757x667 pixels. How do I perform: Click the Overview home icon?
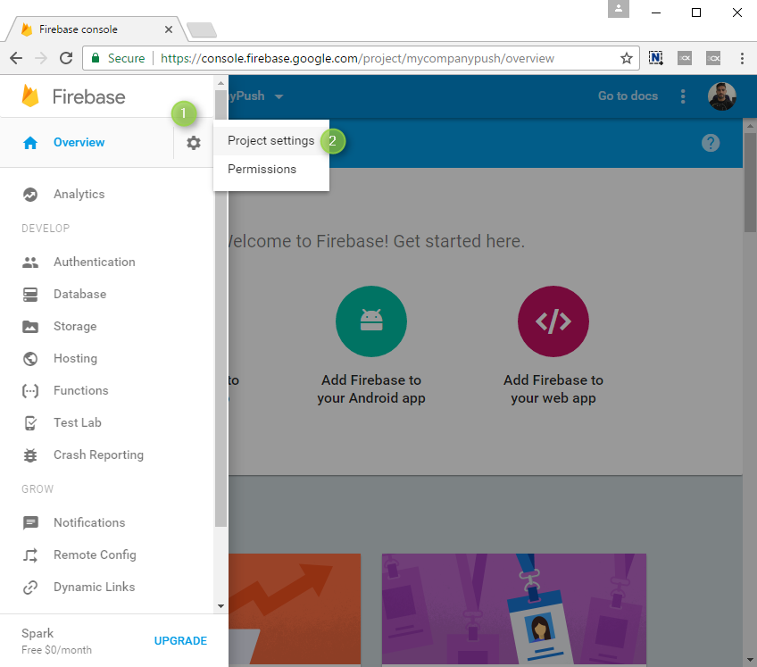[x=30, y=143]
